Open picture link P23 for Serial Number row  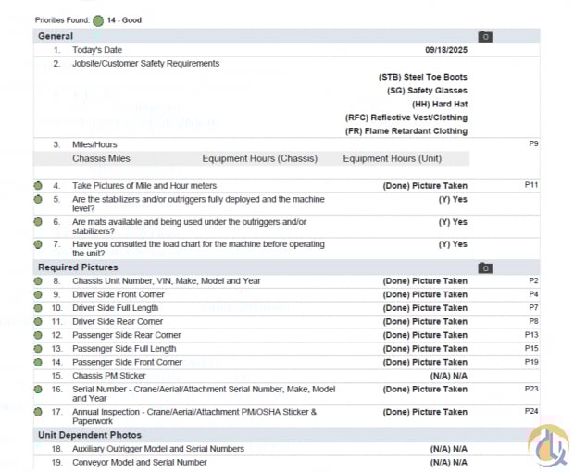tap(530, 390)
